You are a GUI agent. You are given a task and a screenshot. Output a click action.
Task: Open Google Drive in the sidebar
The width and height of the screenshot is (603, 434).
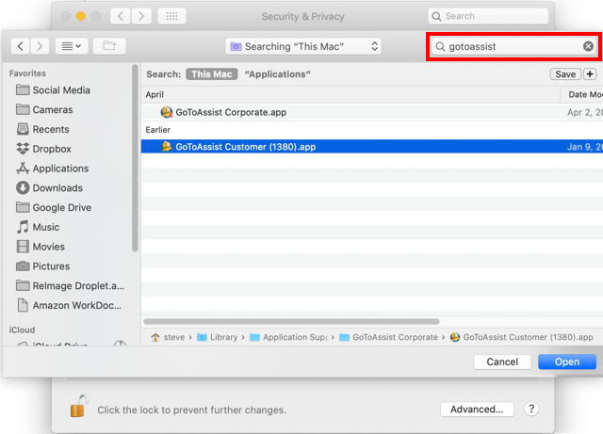pos(54,207)
